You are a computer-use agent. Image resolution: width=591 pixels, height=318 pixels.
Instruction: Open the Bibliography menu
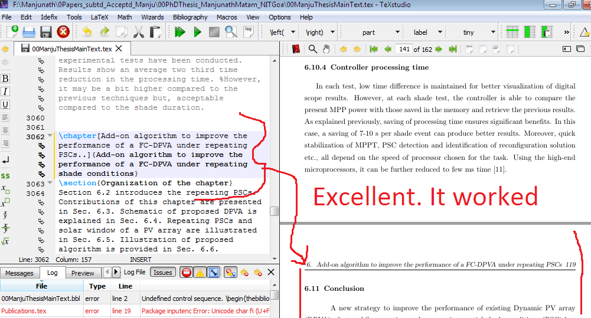[x=190, y=17]
